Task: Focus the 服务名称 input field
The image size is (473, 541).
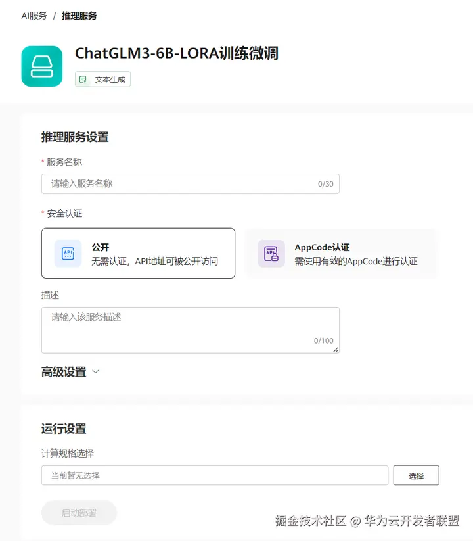Action: 191,183
